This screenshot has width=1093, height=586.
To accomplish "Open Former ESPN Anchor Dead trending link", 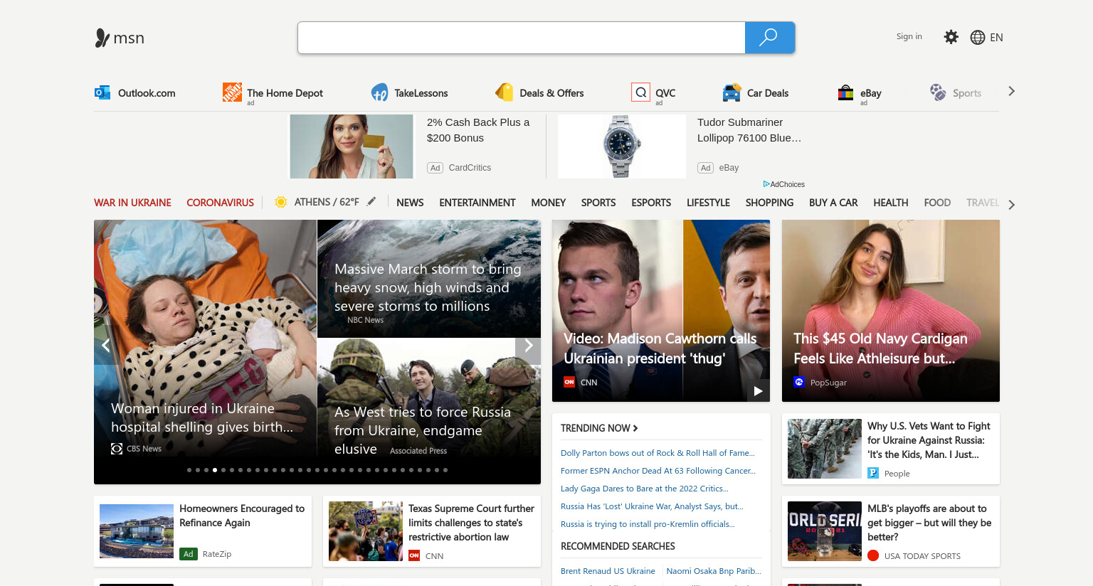I will click(658, 471).
